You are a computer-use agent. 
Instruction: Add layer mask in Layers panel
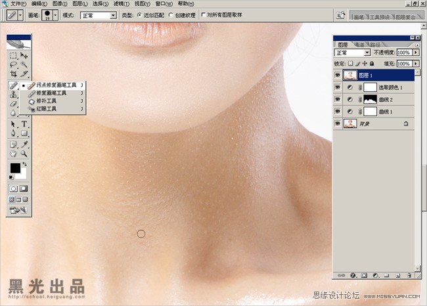point(364,276)
